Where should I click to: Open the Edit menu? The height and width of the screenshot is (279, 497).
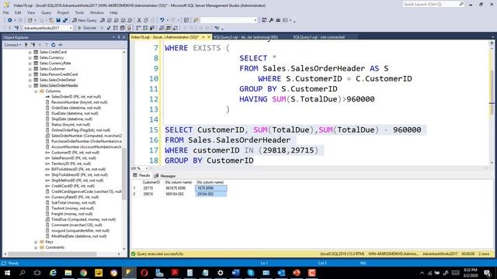pos(18,12)
